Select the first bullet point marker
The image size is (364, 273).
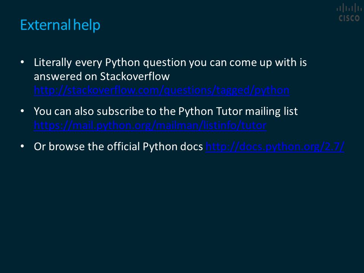(x=22, y=62)
